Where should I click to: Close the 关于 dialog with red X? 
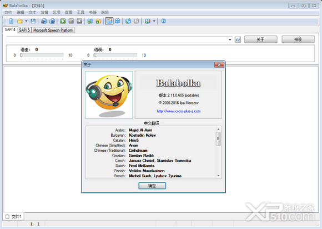219,64
